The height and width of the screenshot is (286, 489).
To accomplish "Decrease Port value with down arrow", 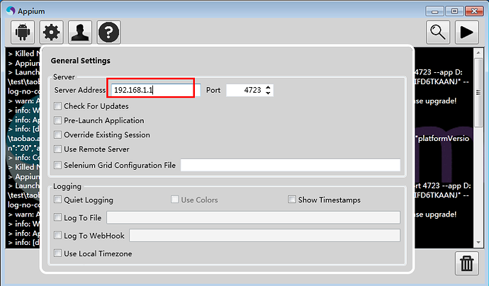I will point(268,93).
